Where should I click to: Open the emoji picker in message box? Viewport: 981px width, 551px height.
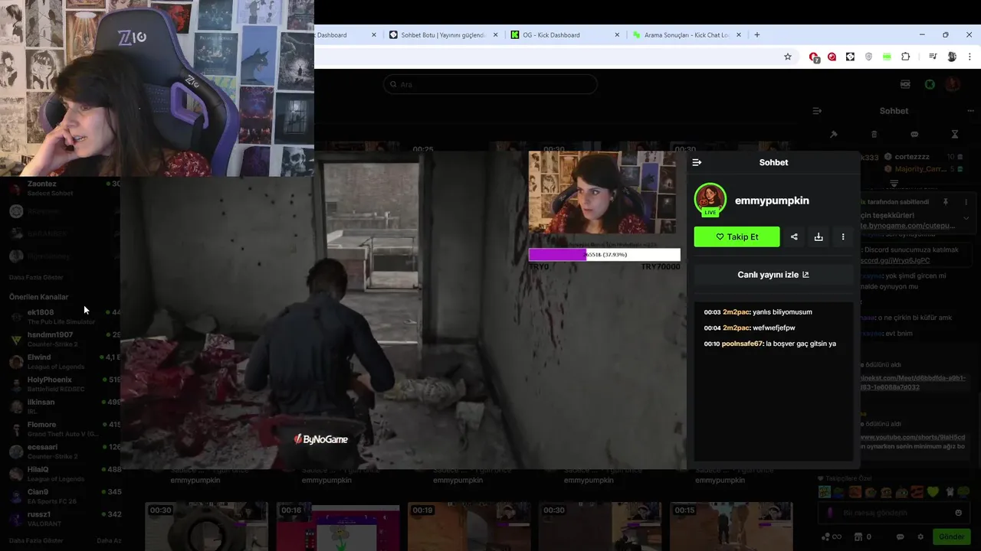click(958, 513)
